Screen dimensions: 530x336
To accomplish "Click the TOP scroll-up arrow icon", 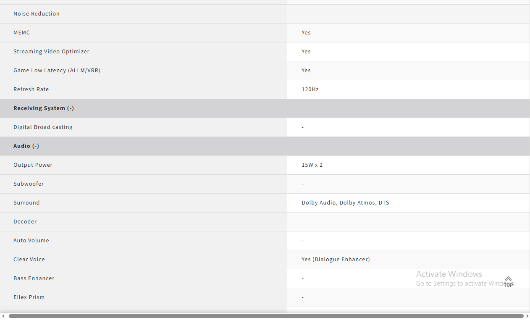I will click(508, 281).
